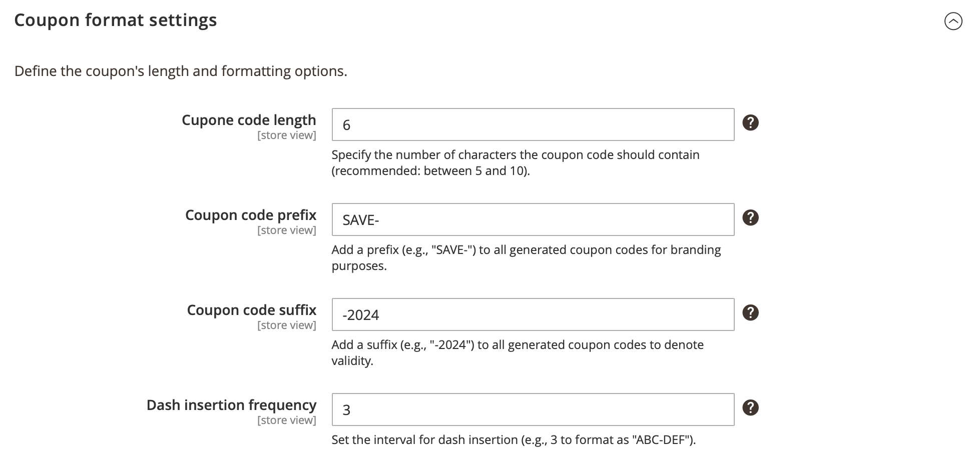Screen dimensions: 971x470
Task: Click the Coupon code prefix field label
Action: click(250, 215)
